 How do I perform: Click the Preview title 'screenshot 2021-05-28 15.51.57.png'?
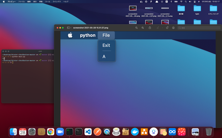91,28
